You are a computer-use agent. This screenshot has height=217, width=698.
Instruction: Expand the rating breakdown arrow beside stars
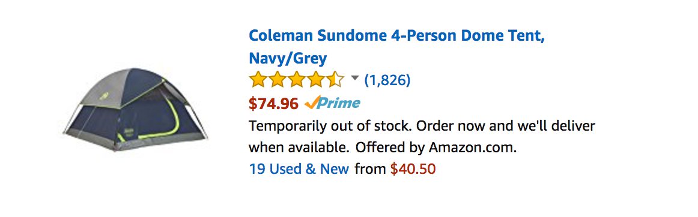tap(355, 79)
